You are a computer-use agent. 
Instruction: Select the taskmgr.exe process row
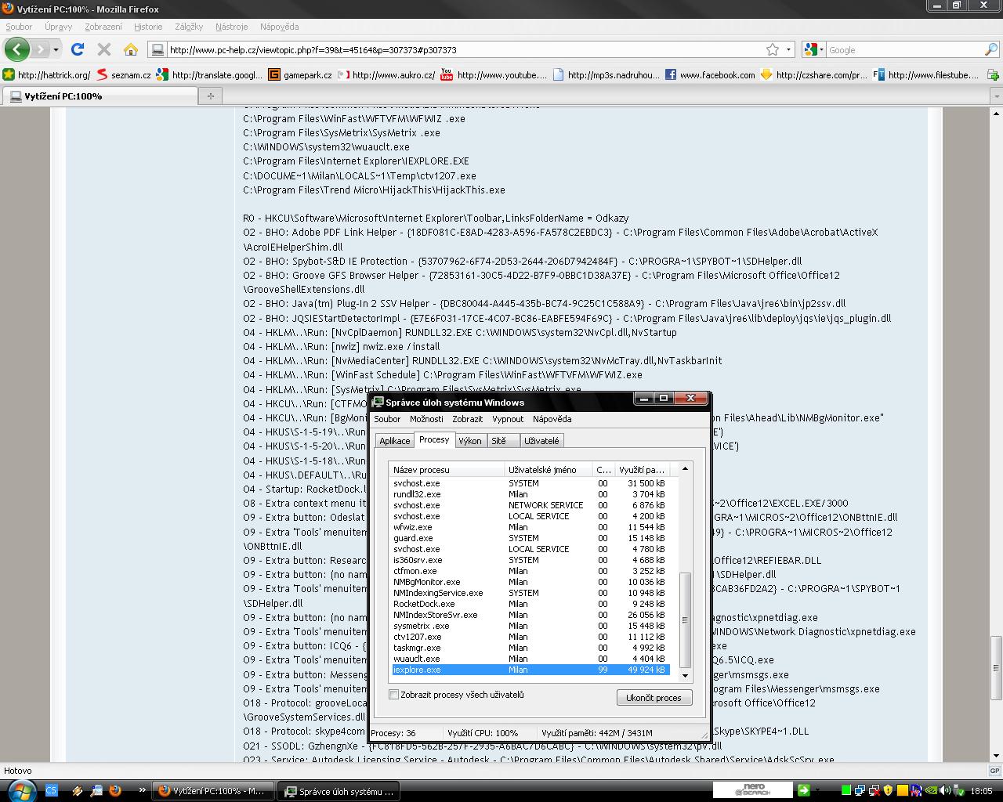(530, 648)
